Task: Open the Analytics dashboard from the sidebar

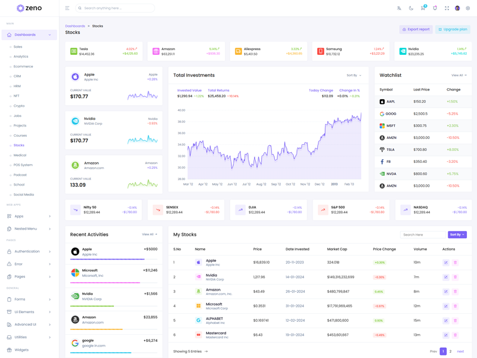Action: click(21, 57)
